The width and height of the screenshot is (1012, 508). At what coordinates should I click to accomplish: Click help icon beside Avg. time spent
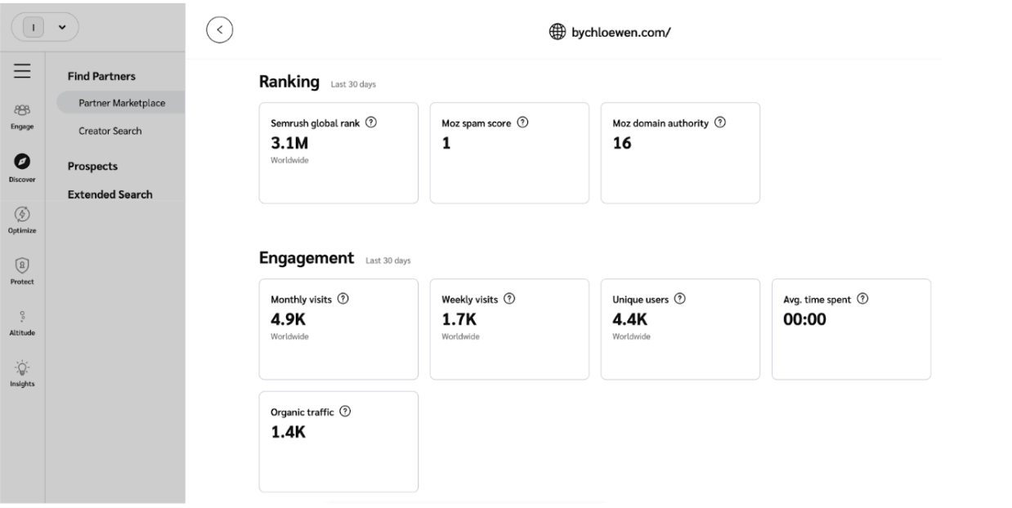pyautogui.click(x=863, y=299)
